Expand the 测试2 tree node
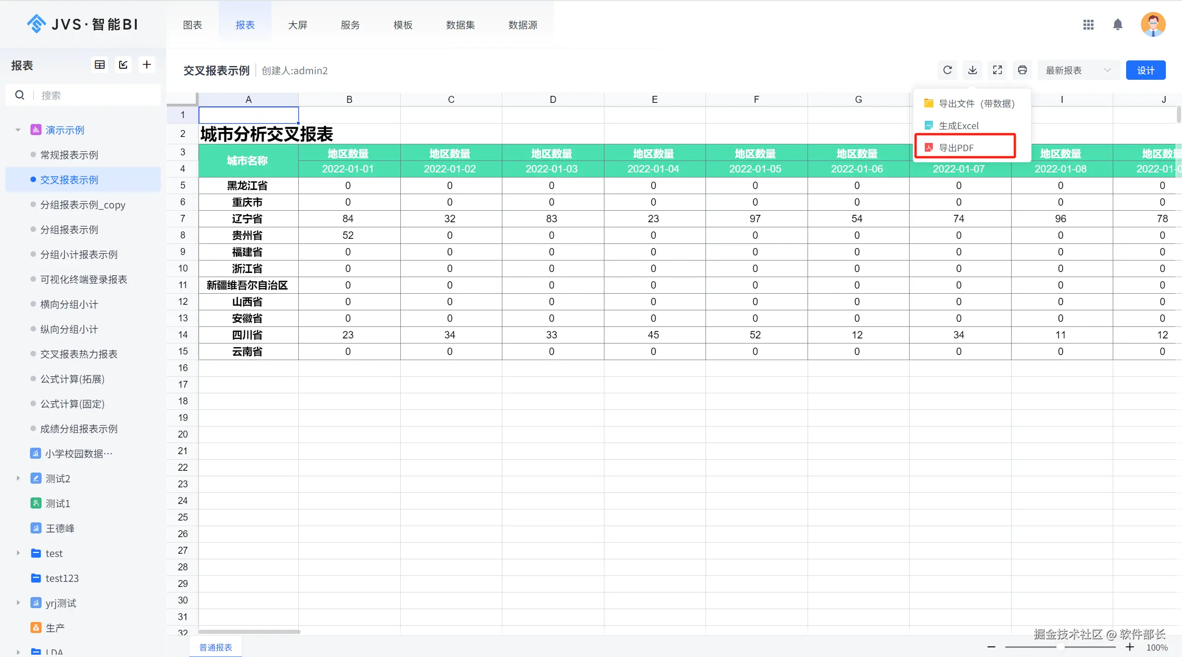 pyautogui.click(x=18, y=478)
